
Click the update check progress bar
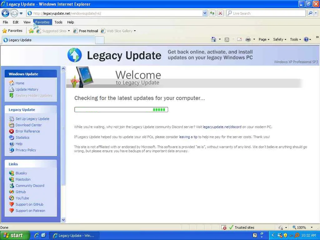tap(121, 110)
